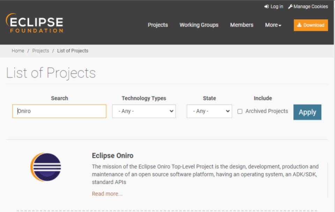Screen dimensions: 335x212
Task: Open the State filter dropdown
Action: [209, 111]
